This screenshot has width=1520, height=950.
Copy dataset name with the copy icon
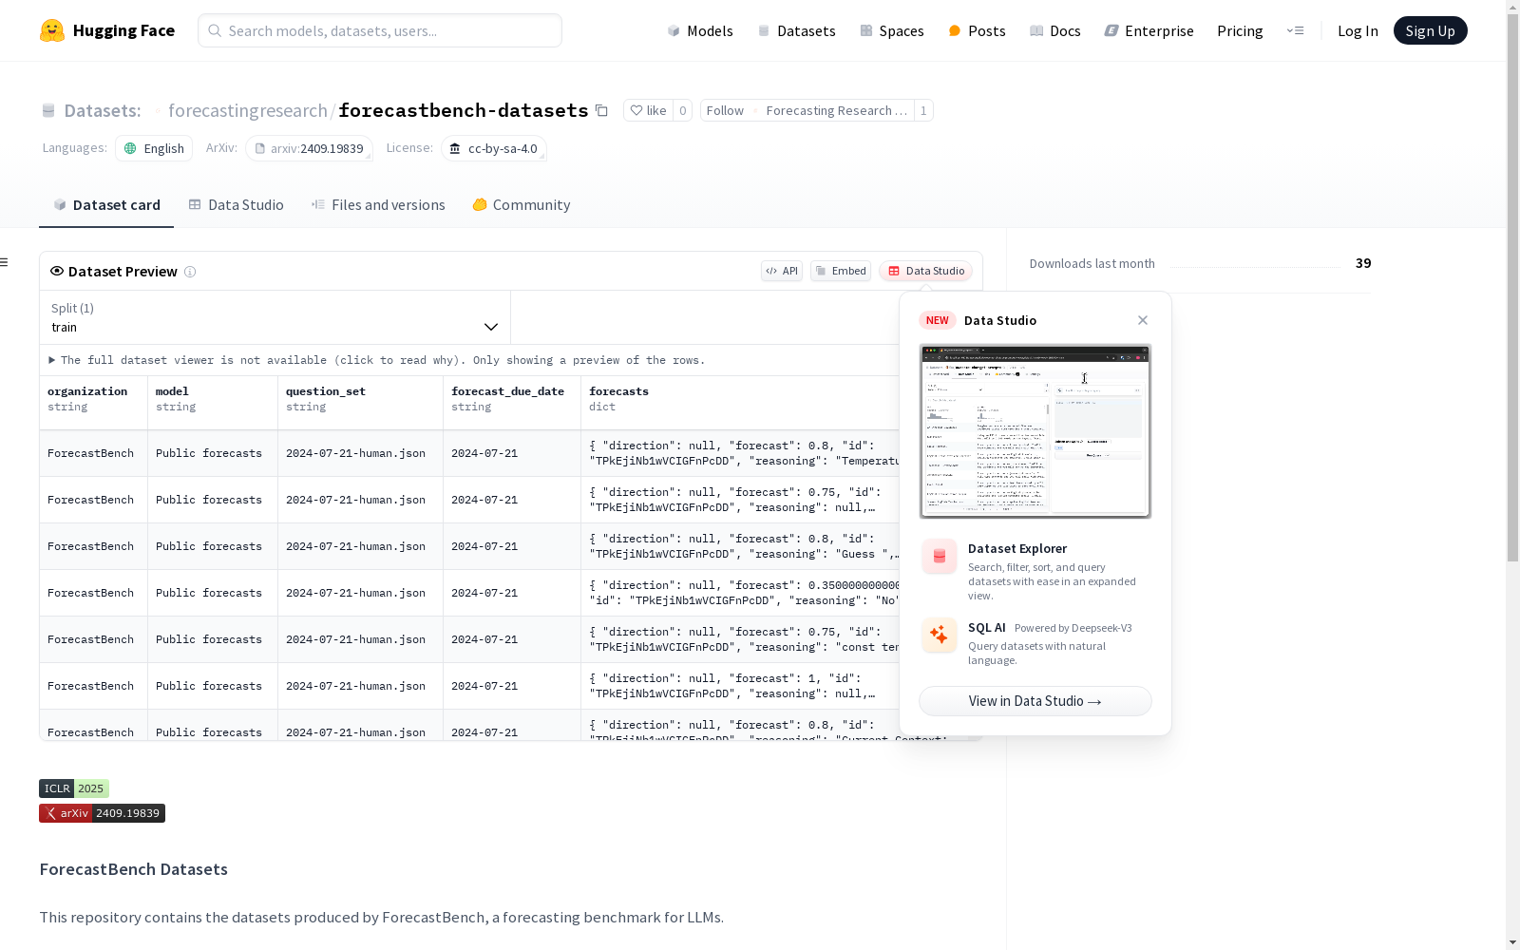[601, 110]
